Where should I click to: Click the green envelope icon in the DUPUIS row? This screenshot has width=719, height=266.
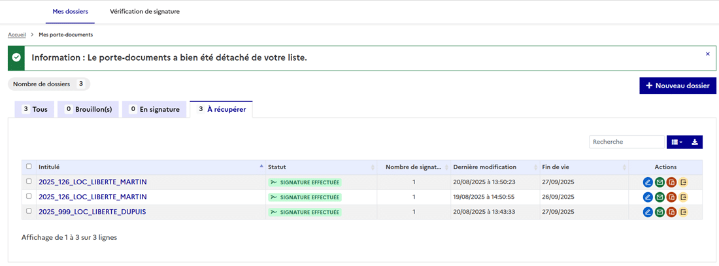660,212
